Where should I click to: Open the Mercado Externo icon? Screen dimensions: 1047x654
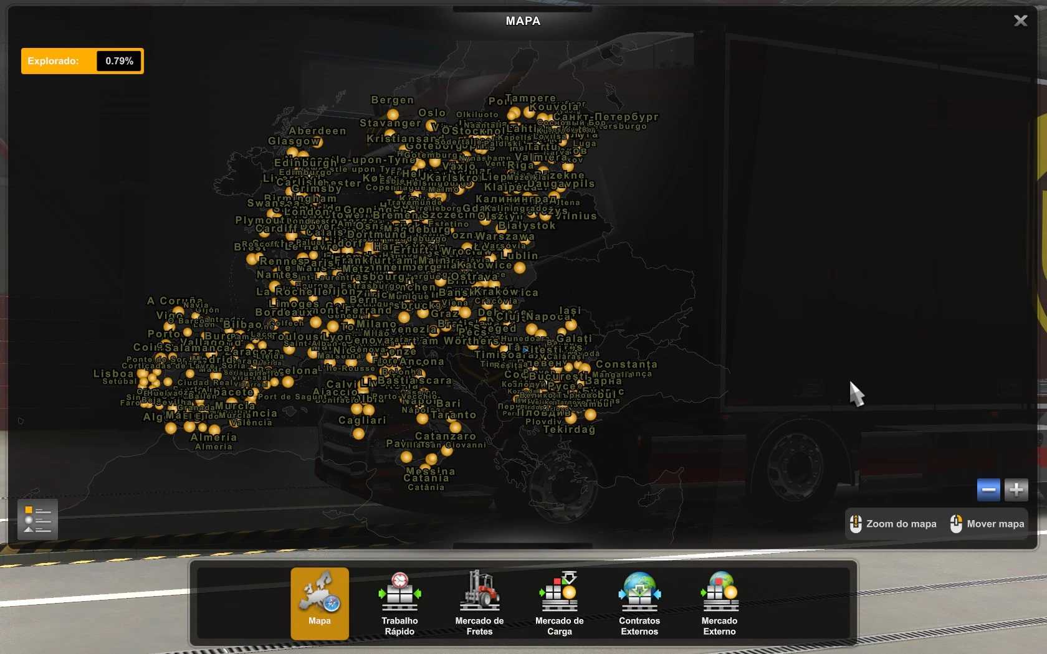[719, 603]
